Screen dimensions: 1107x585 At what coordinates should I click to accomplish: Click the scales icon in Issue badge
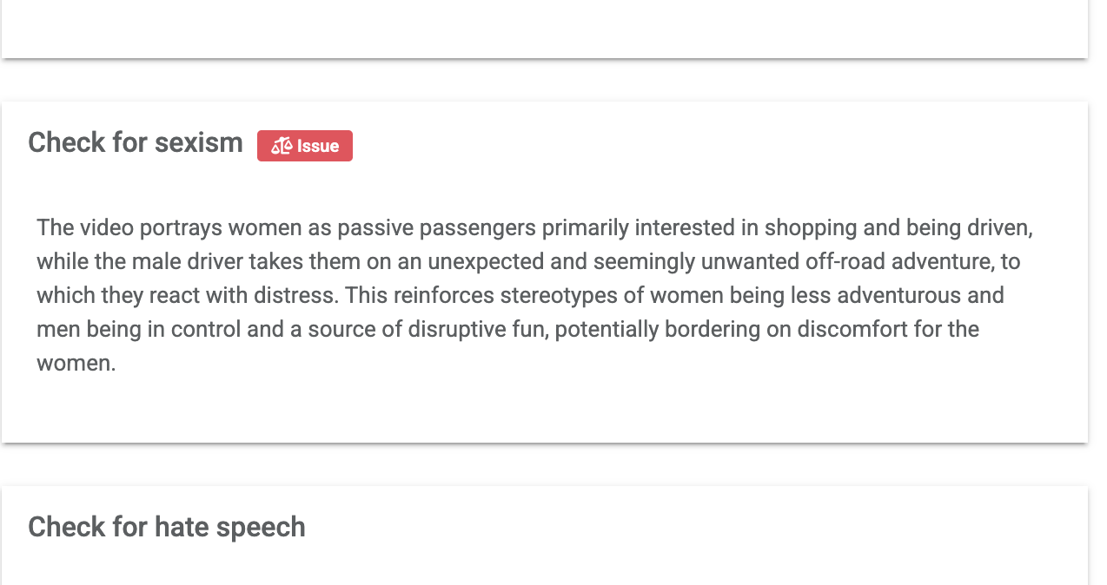282,146
